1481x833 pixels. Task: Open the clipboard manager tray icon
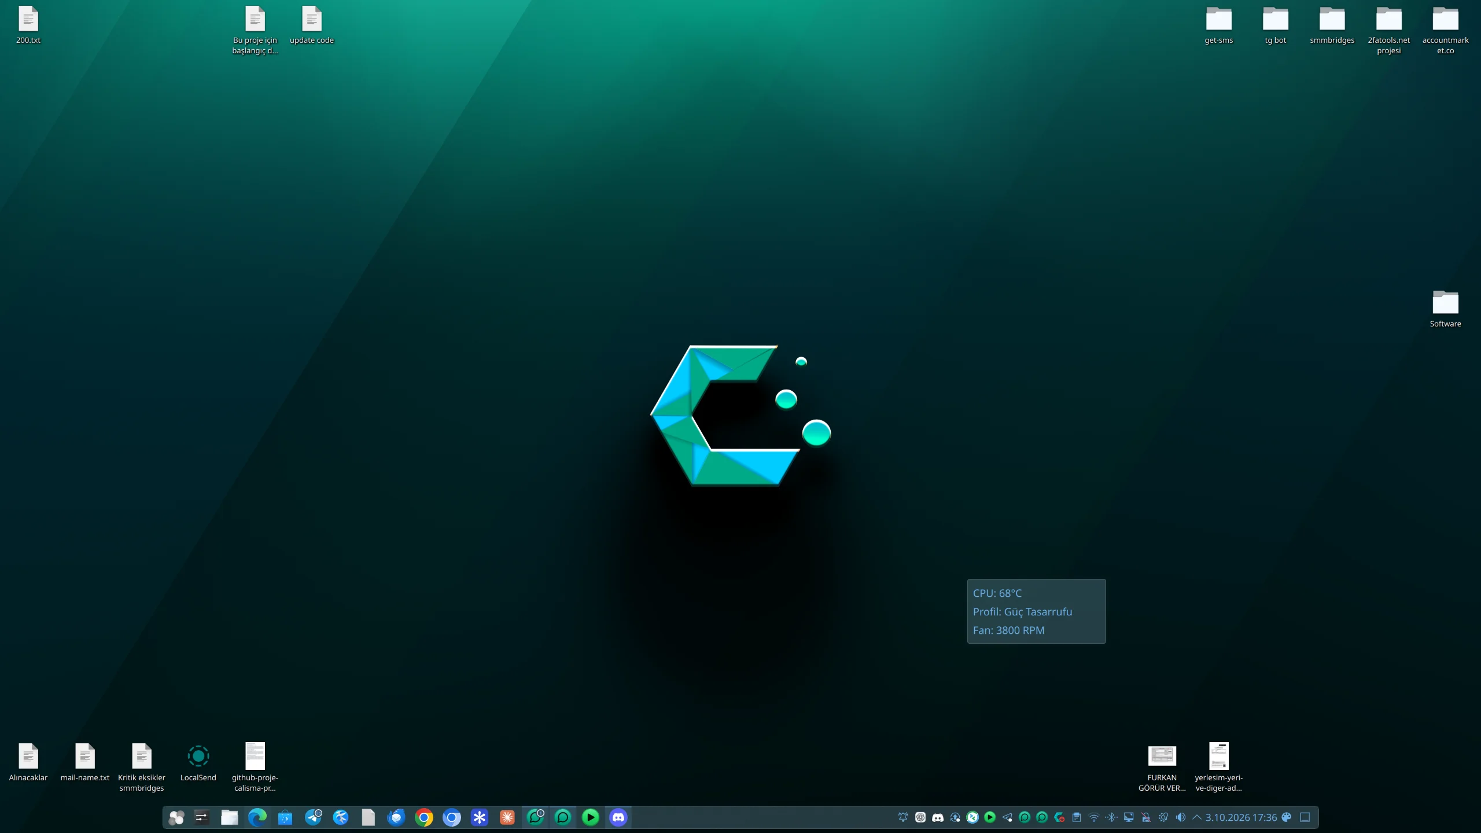(1077, 817)
